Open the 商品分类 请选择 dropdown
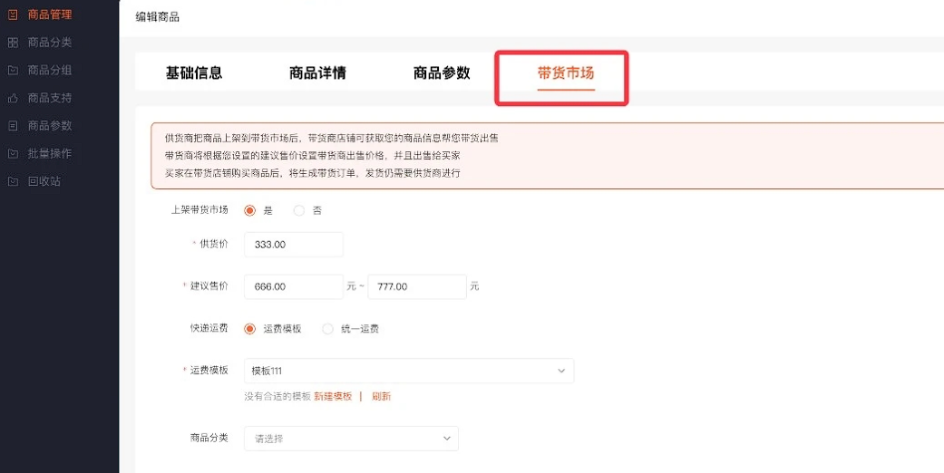This screenshot has height=473, width=944. 351,439
